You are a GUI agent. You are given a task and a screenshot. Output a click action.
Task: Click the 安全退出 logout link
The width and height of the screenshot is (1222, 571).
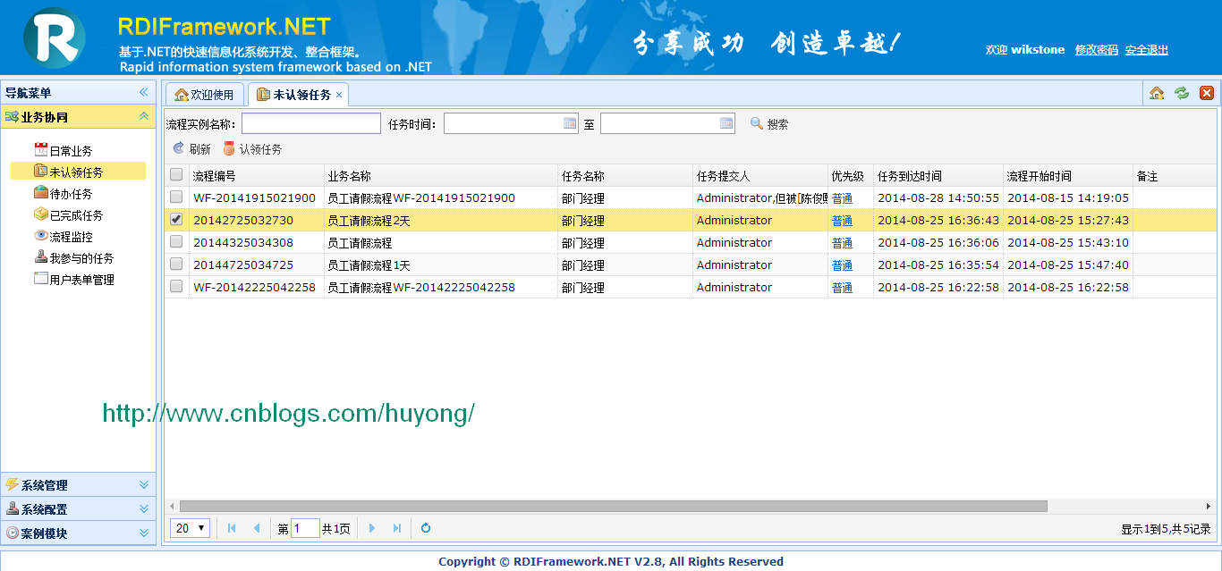pyautogui.click(x=1147, y=50)
